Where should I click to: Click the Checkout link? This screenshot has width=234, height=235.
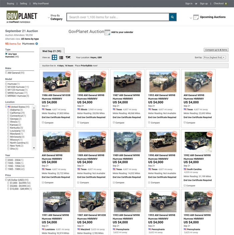coord(219,3)
